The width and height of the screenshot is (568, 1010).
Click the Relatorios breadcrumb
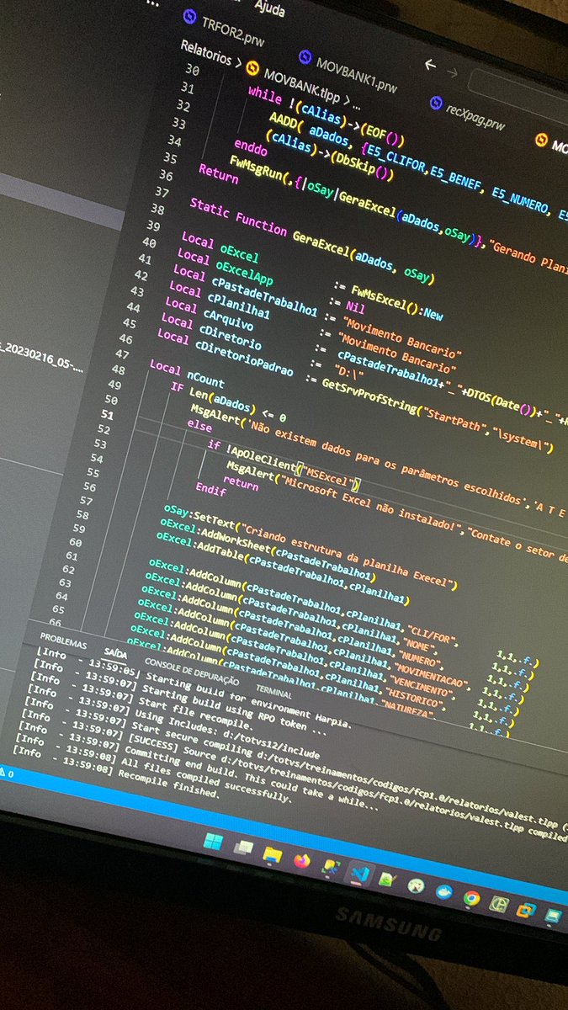click(x=204, y=51)
